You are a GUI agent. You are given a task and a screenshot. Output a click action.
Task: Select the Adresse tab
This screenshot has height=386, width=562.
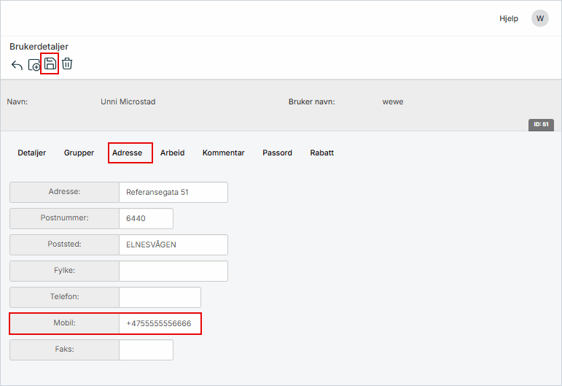pyautogui.click(x=128, y=153)
